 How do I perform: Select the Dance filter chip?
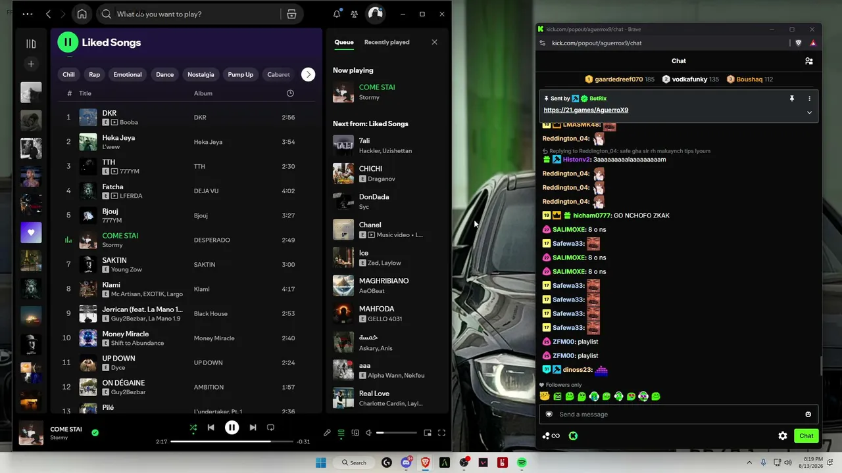coord(165,74)
